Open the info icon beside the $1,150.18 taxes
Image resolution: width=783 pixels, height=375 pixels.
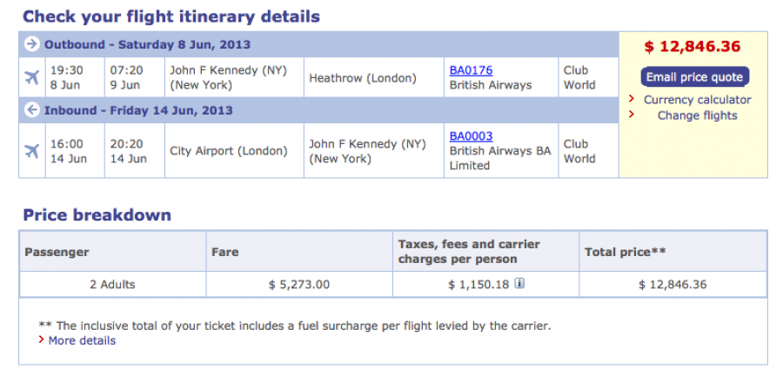(519, 284)
